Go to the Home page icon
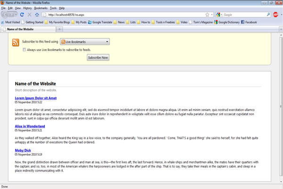This screenshot has width=283, height=189. [37, 15]
